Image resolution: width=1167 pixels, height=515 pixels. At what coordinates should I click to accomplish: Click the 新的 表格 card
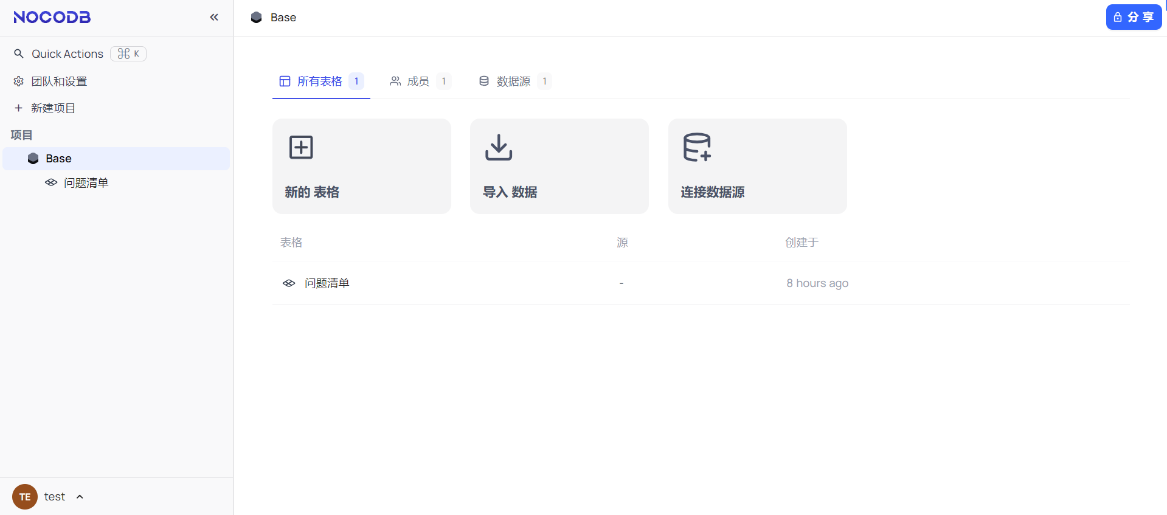(x=362, y=166)
